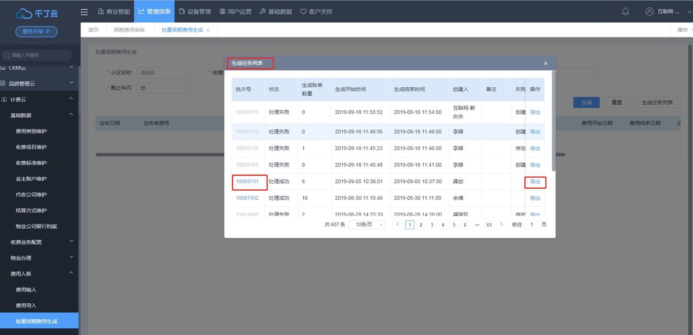The width and height of the screenshot is (693, 335).
Task: Click the 重置 button
Action: [x=617, y=102]
